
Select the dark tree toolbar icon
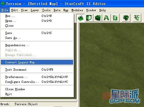pyautogui.click(x=126, y=18)
